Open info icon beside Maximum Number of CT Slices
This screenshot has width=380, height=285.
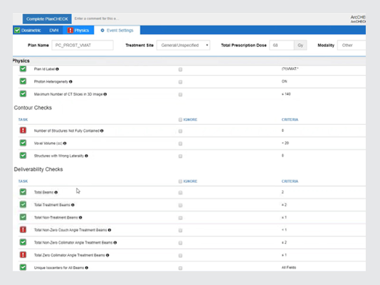[105, 94]
